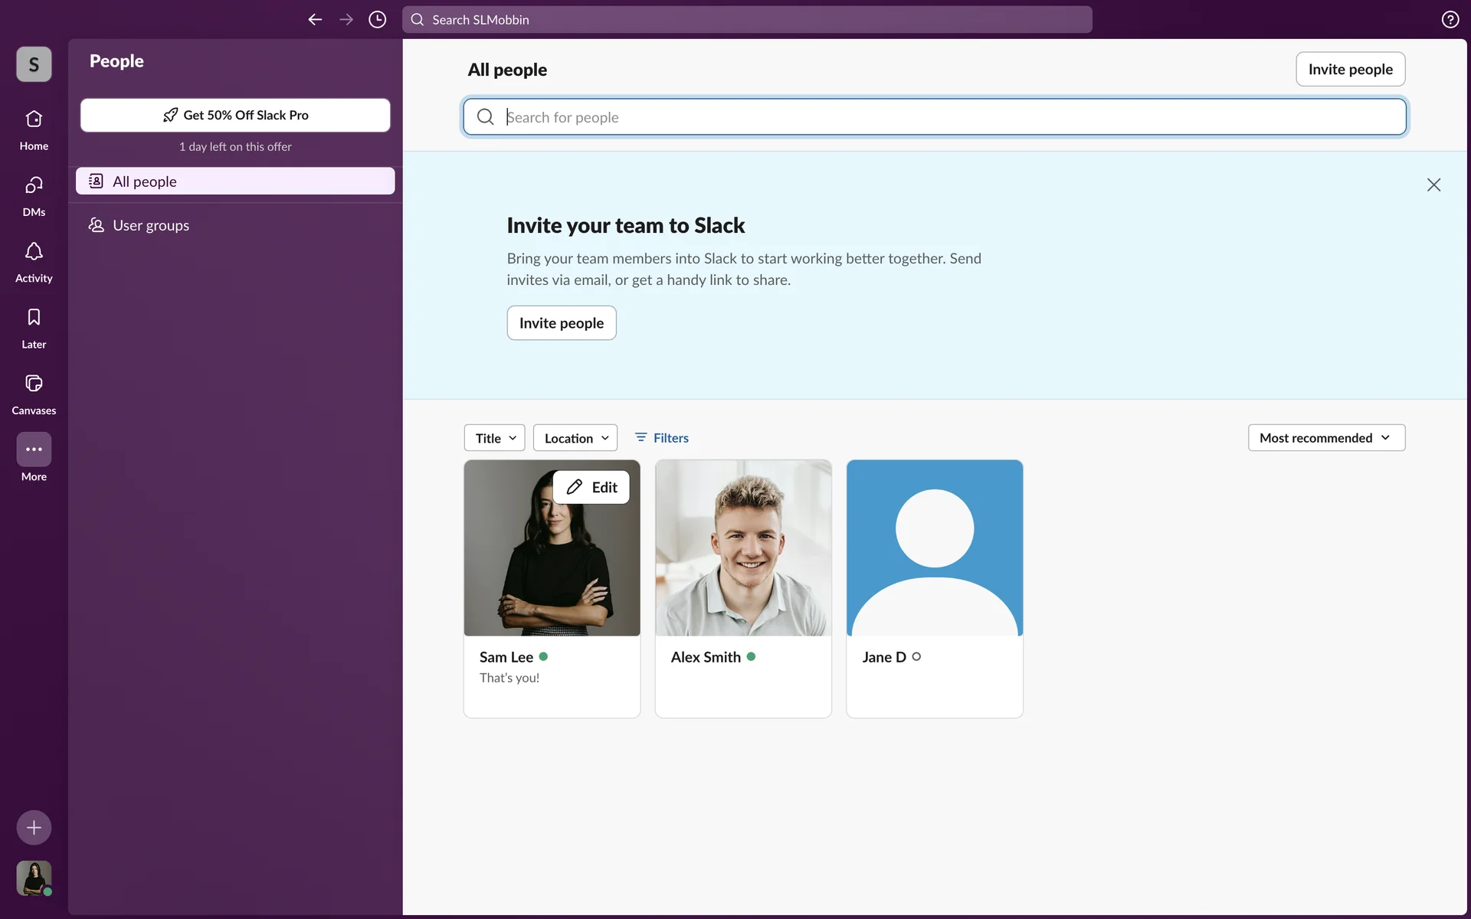Click the create new plus button

[34, 827]
